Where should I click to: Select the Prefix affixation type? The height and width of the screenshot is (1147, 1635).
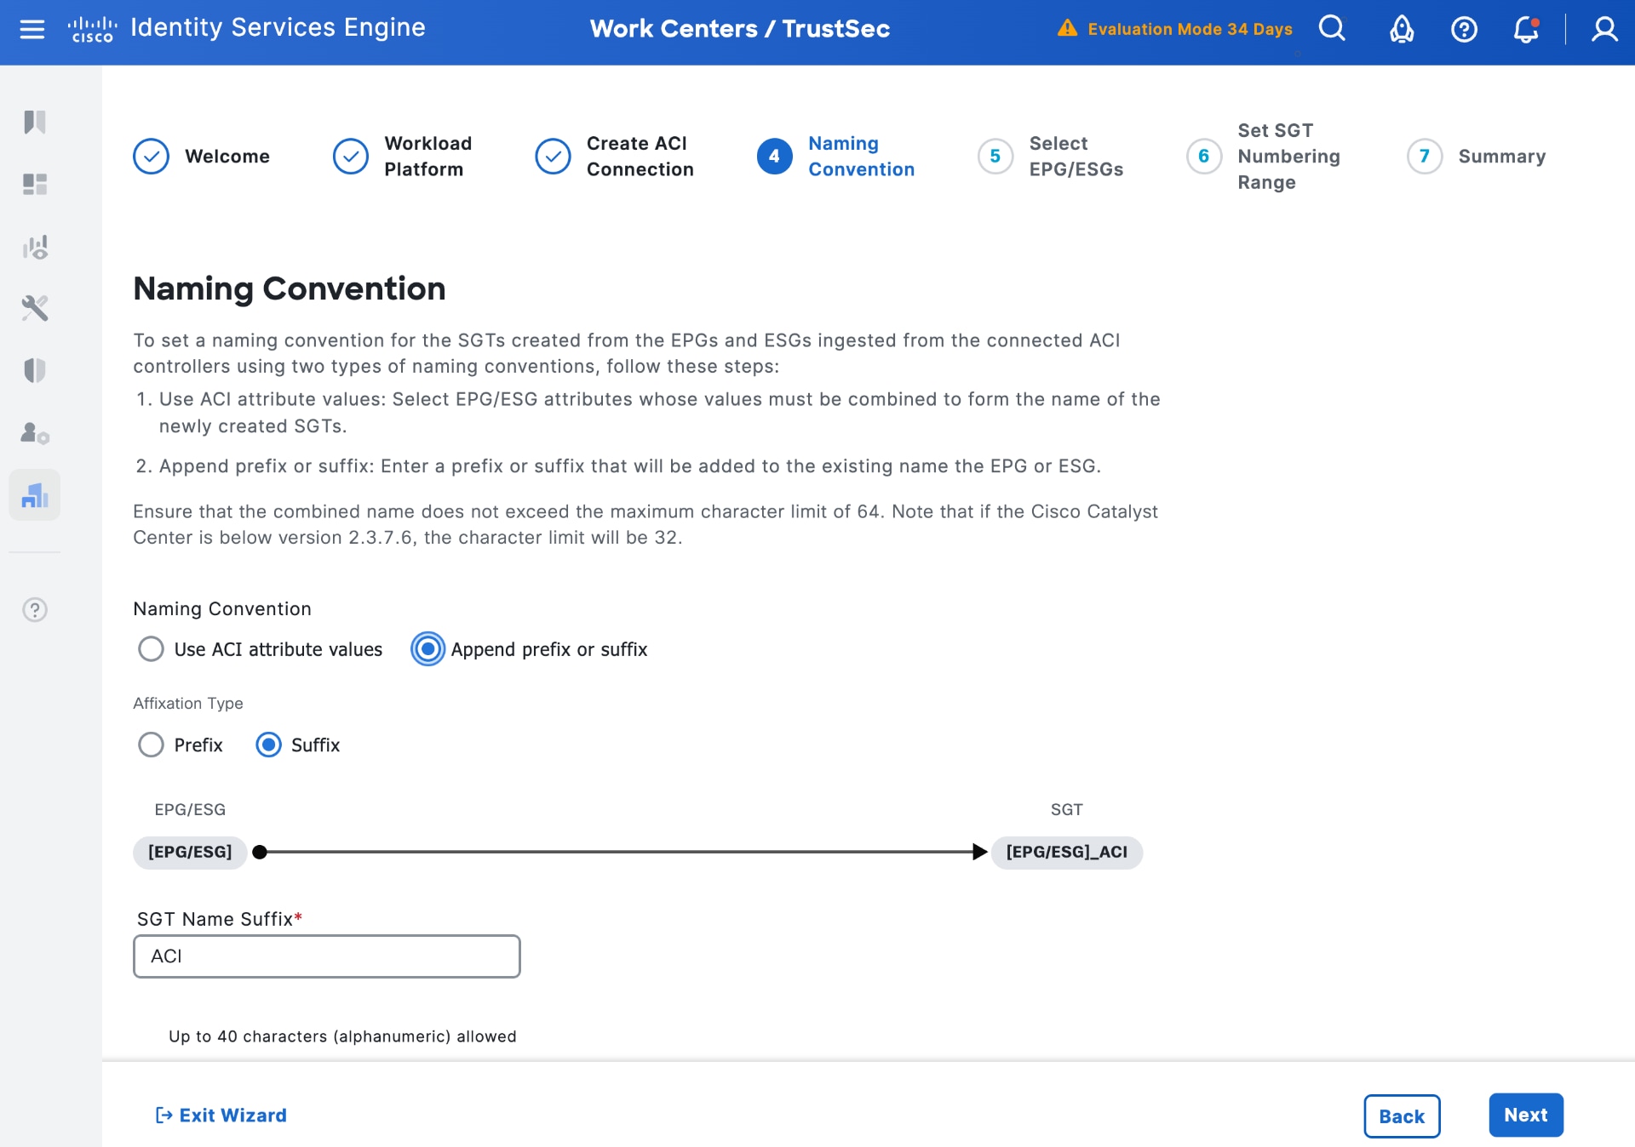[151, 745]
